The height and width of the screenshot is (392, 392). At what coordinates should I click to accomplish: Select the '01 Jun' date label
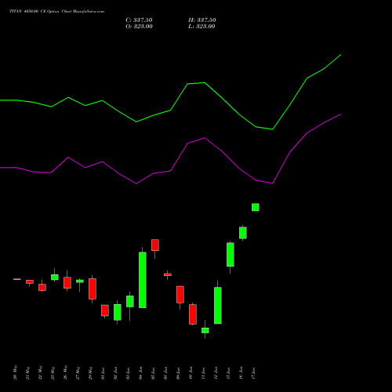pyautogui.click(x=103, y=373)
